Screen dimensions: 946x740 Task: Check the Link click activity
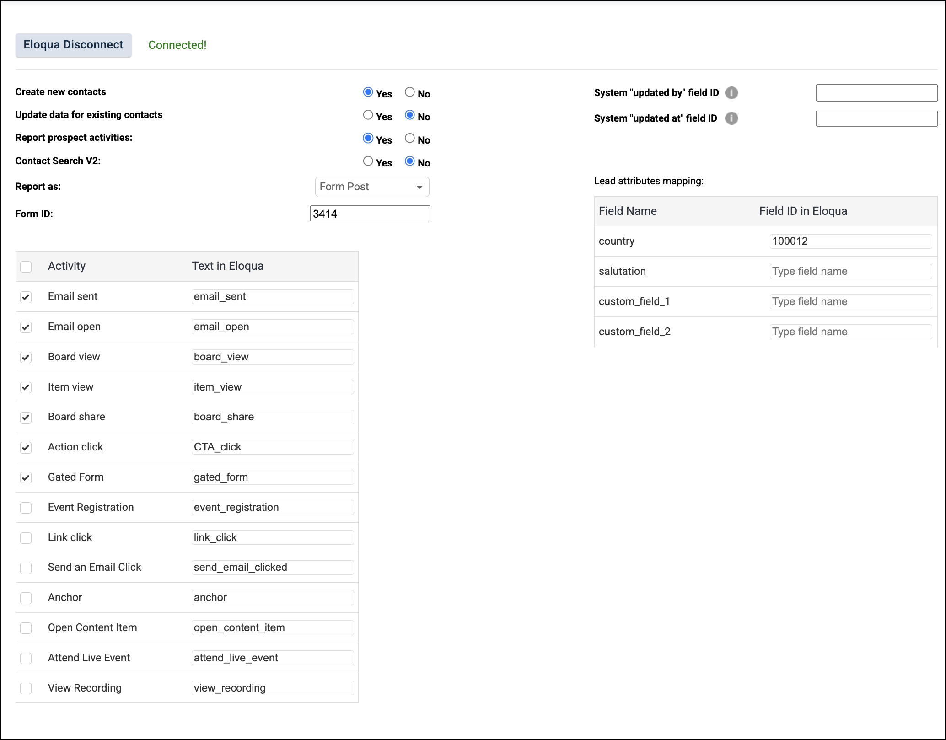pyautogui.click(x=26, y=538)
